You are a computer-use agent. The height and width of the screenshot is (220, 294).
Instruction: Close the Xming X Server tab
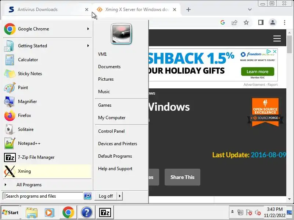click(x=174, y=10)
